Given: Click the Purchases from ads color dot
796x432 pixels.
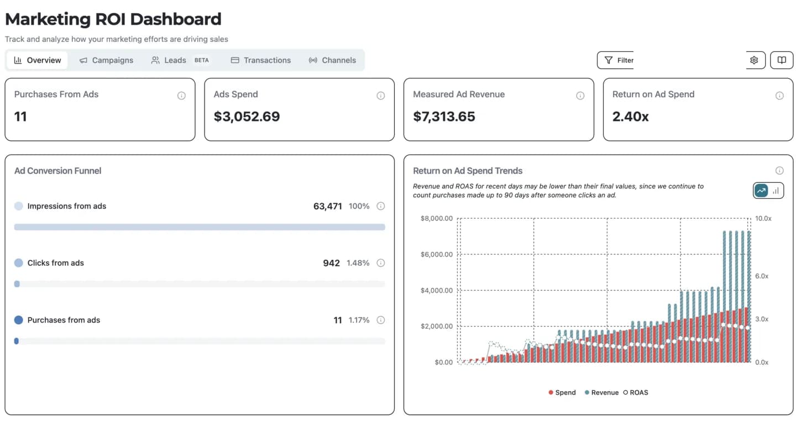Looking at the screenshot, I should coord(19,320).
